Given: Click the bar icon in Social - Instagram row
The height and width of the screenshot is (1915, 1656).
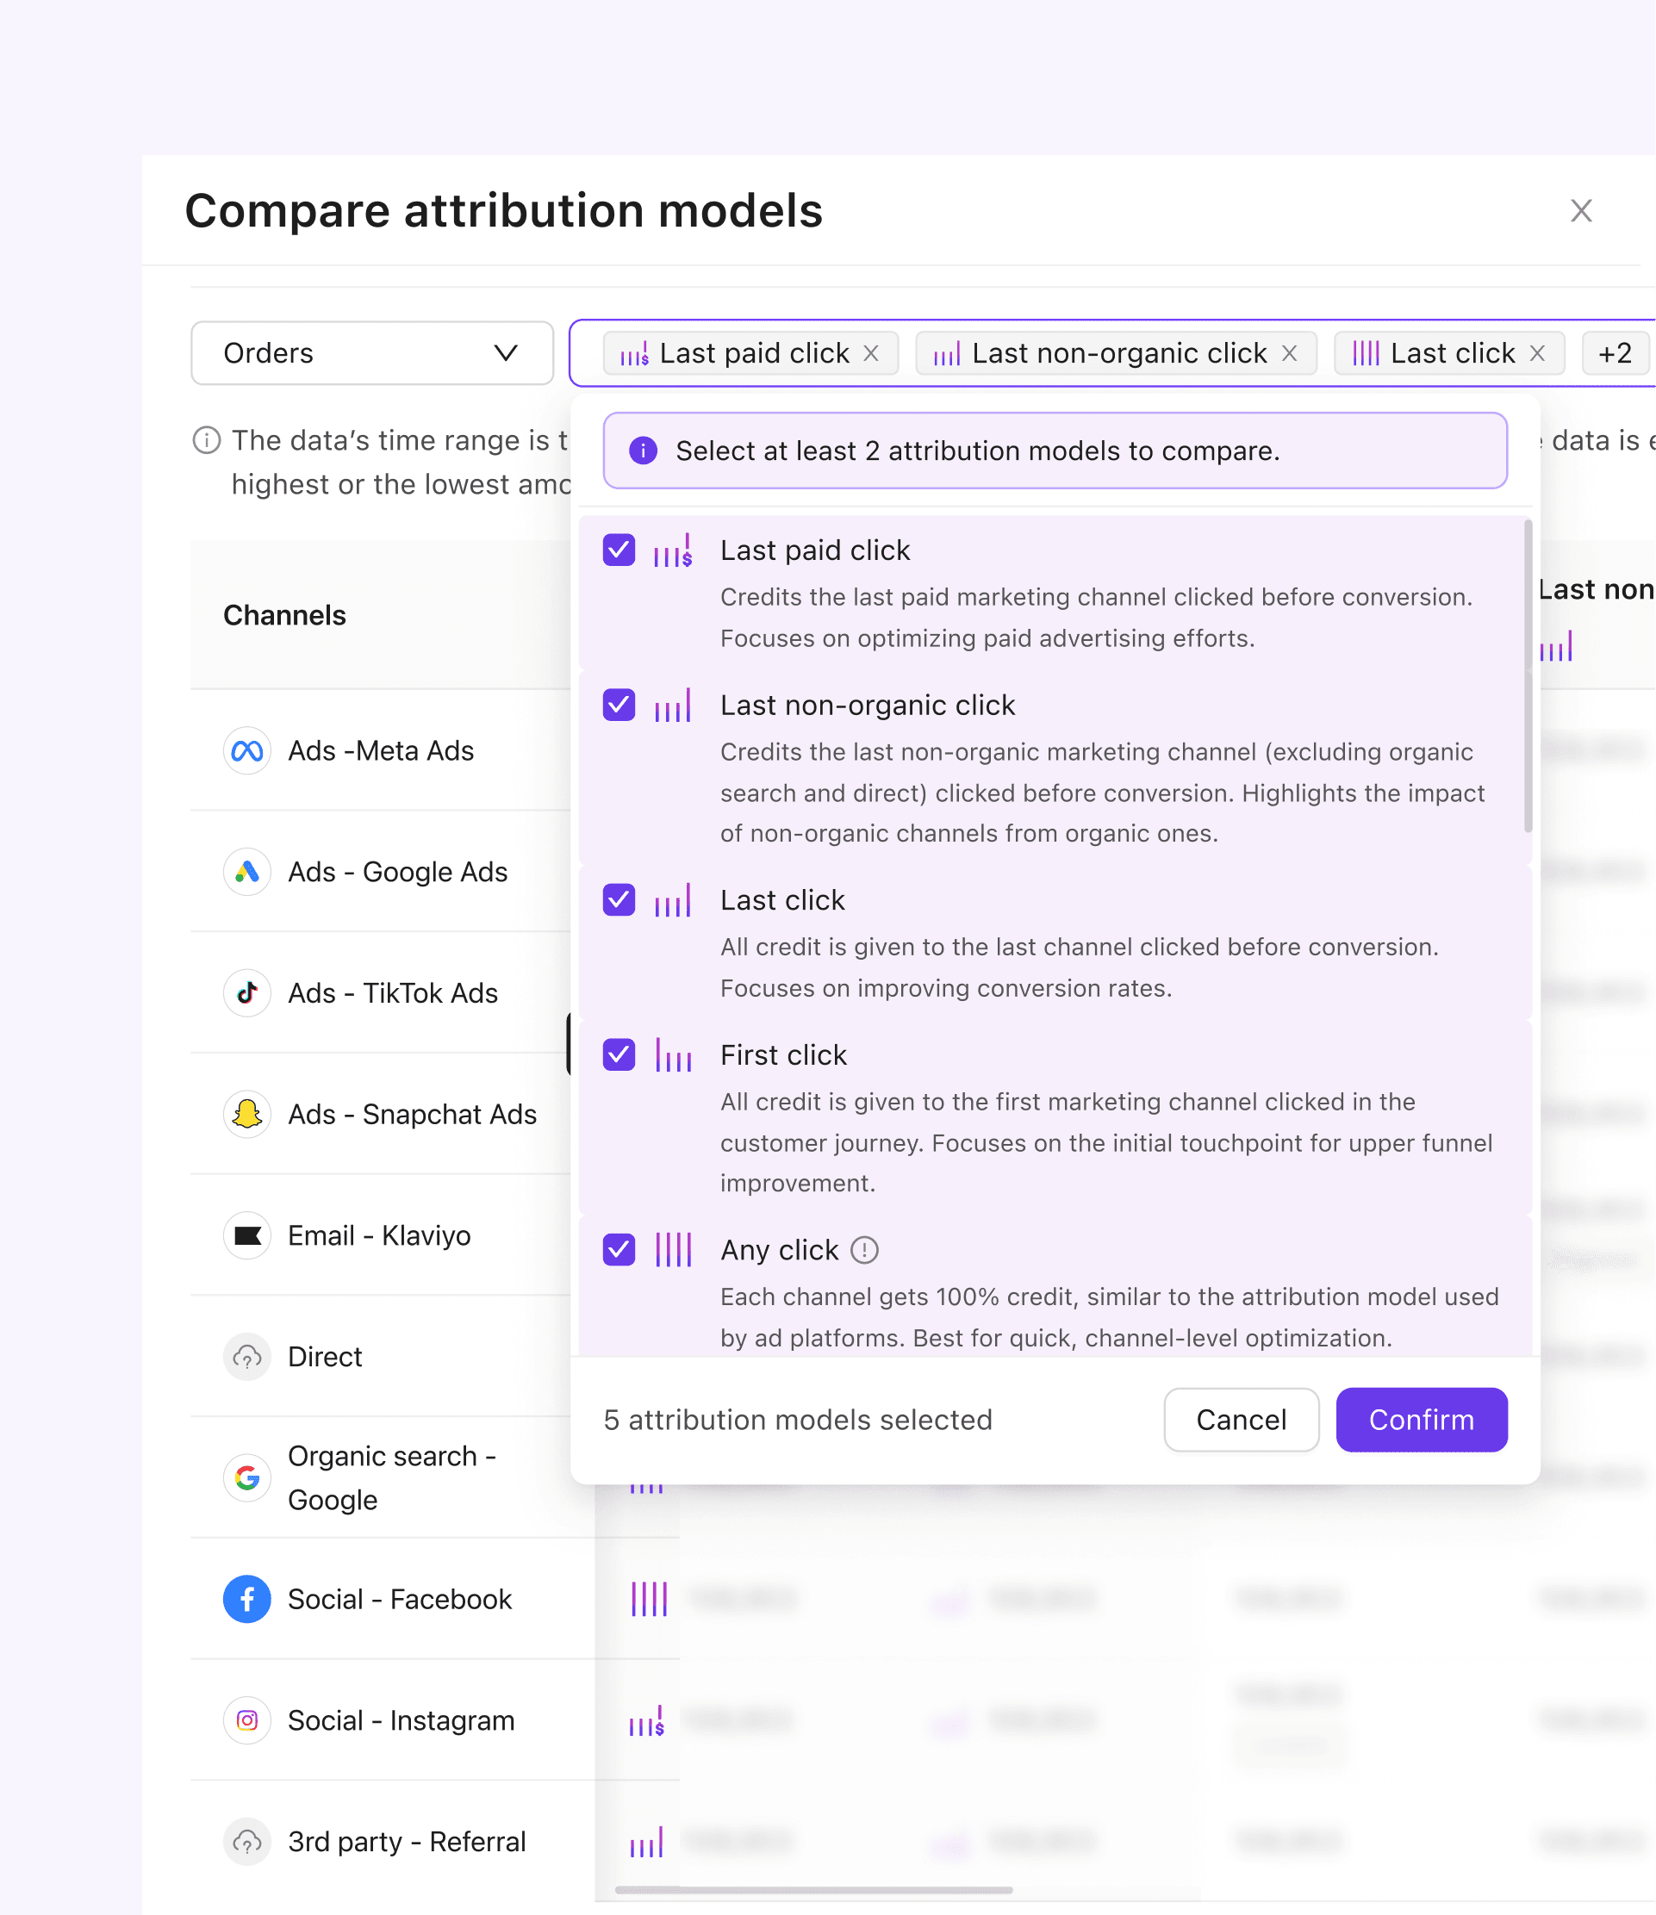Looking at the screenshot, I should click(x=647, y=1721).
